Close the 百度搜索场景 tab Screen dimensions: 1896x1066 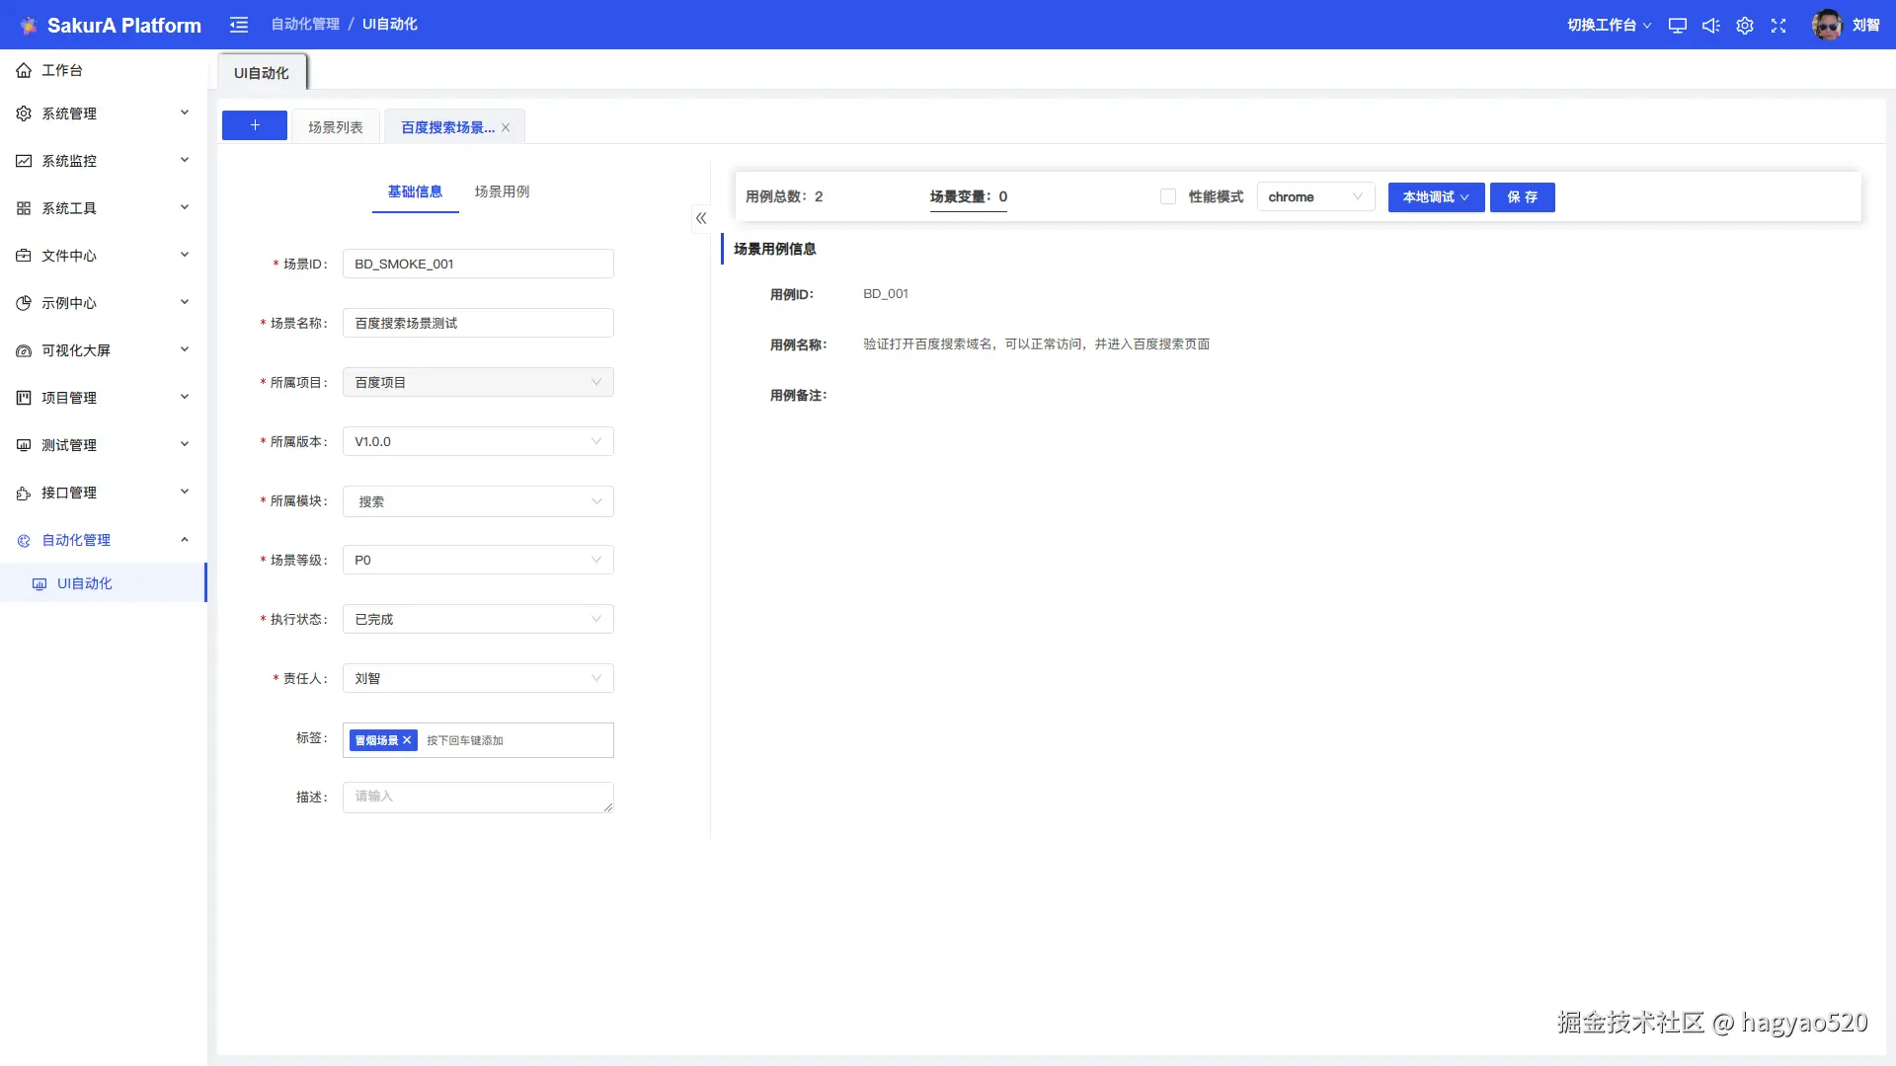pyautogui.click(x=506, y=127)
